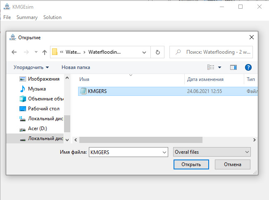Click the Новая папка button
This screenshot has width=269, height=200.
(x=76, y=67)
